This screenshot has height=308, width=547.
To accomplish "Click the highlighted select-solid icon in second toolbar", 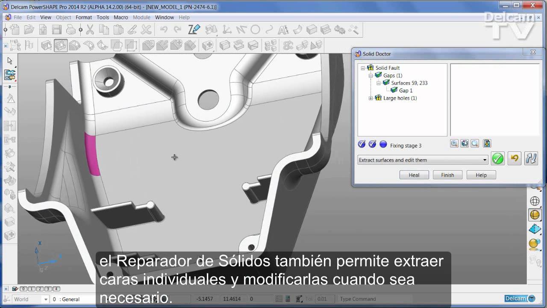I will pos(61,45).
